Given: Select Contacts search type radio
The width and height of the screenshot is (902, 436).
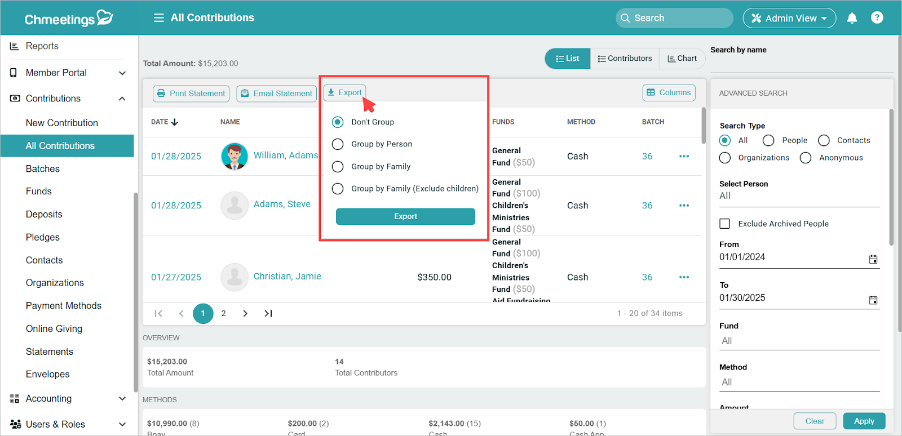Looking at the screenshot, I should (x=824, y=140).
